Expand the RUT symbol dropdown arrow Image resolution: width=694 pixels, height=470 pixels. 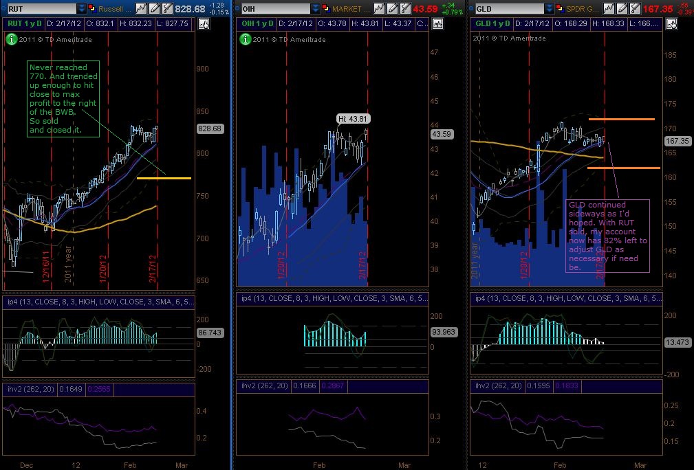[x=81, y=8]
